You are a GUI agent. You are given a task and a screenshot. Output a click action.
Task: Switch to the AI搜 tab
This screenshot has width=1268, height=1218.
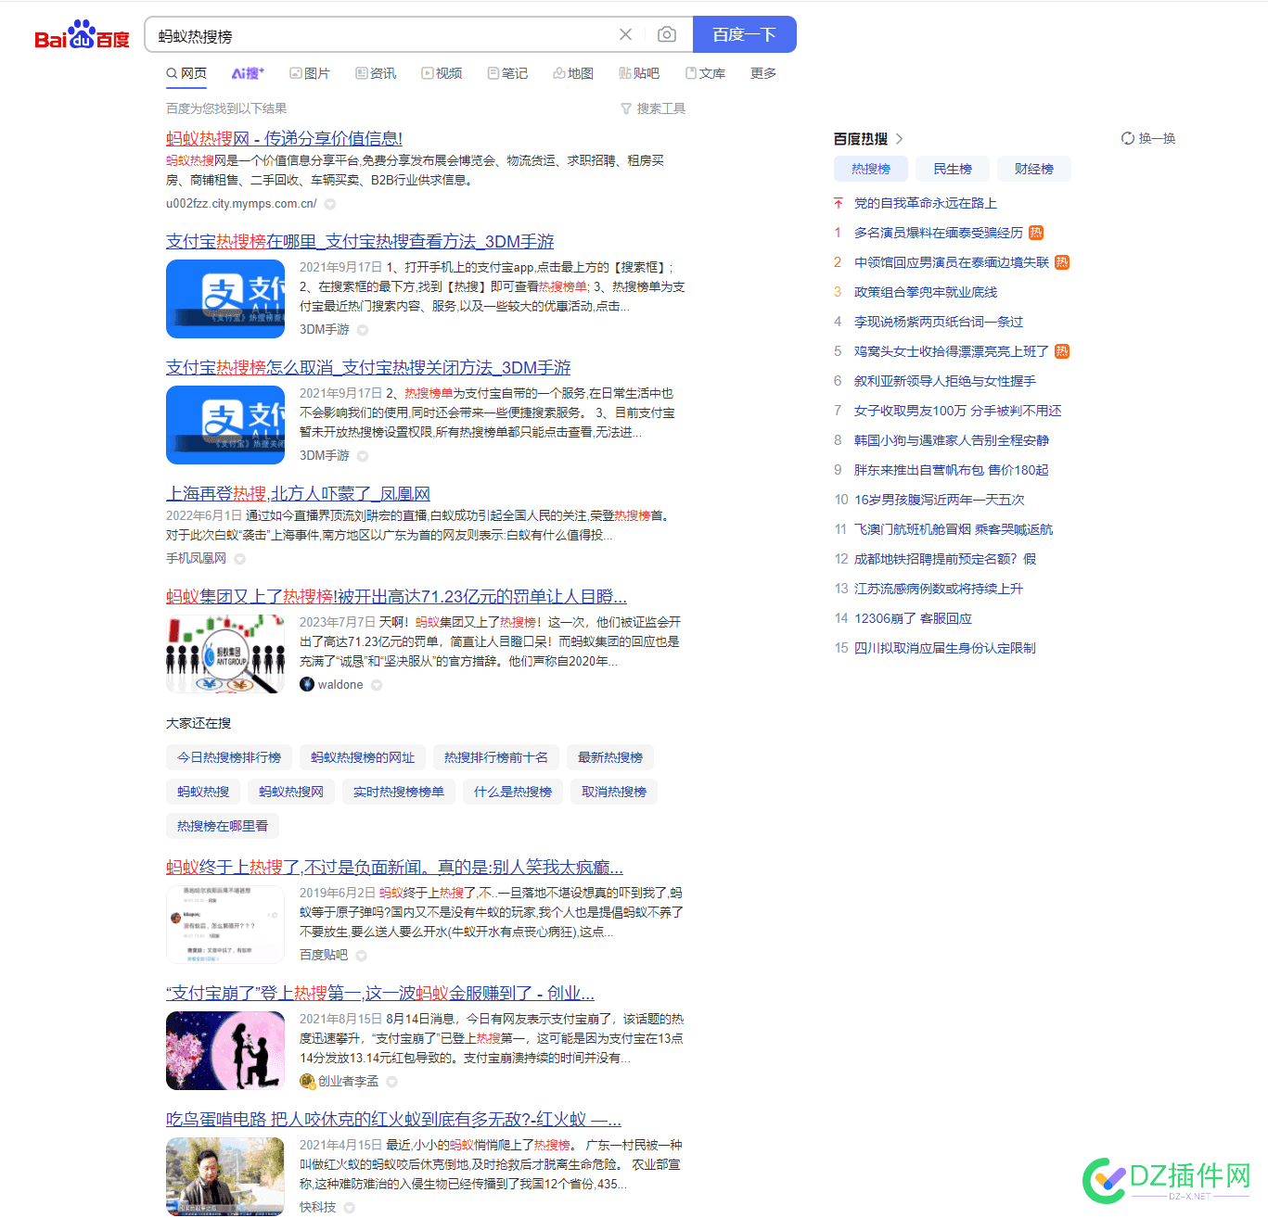tap(248, 73)
